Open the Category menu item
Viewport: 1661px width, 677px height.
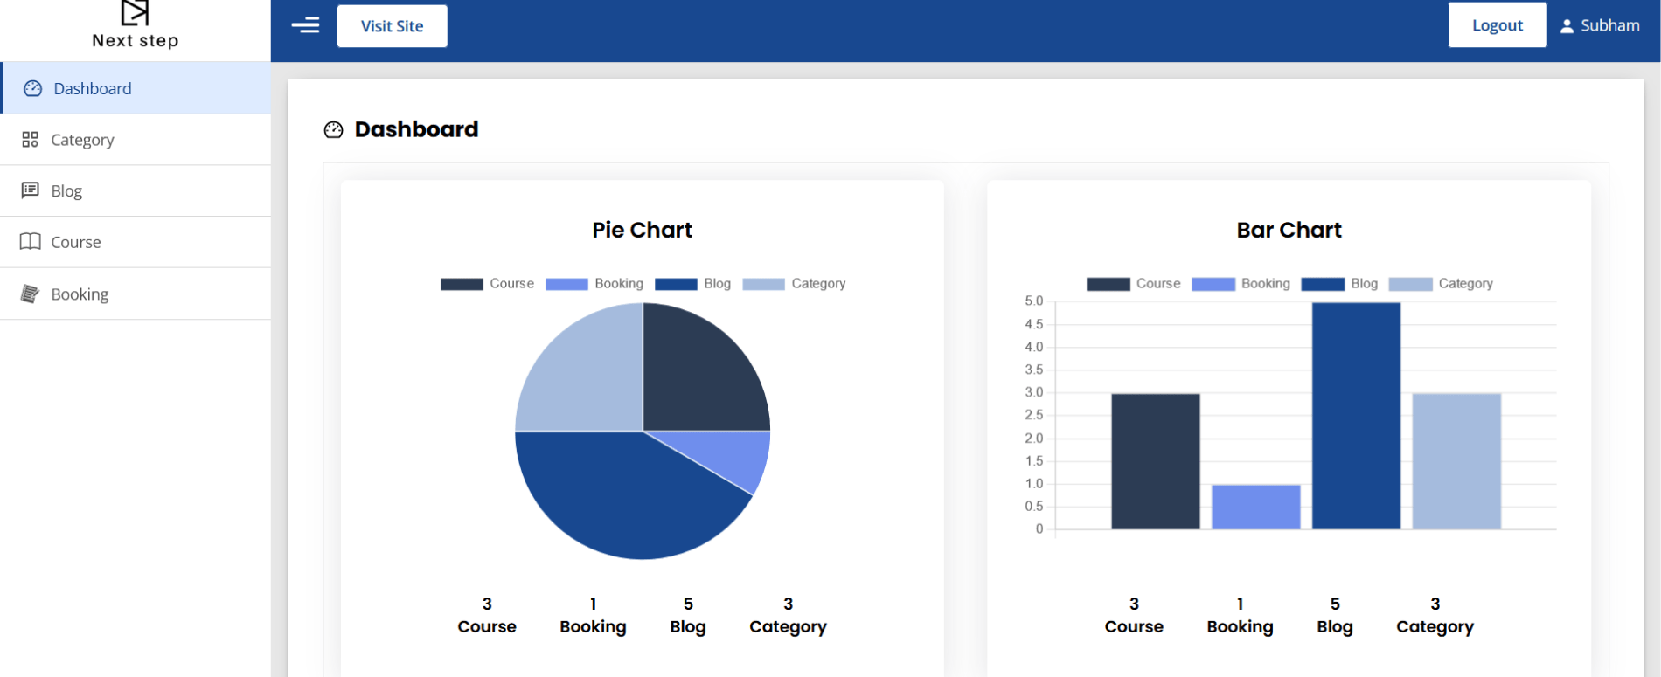136,140
